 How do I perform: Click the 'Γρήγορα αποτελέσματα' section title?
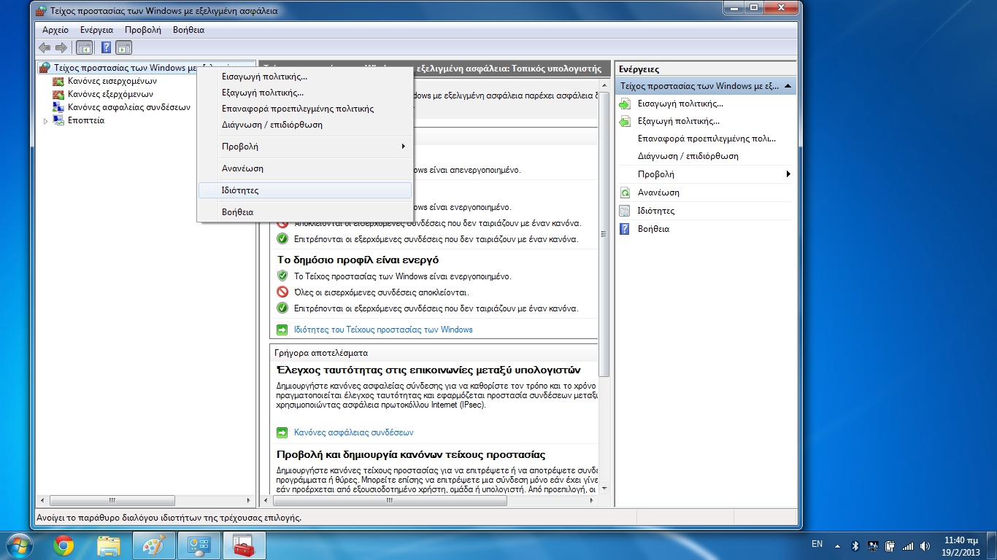click(321, 352)
